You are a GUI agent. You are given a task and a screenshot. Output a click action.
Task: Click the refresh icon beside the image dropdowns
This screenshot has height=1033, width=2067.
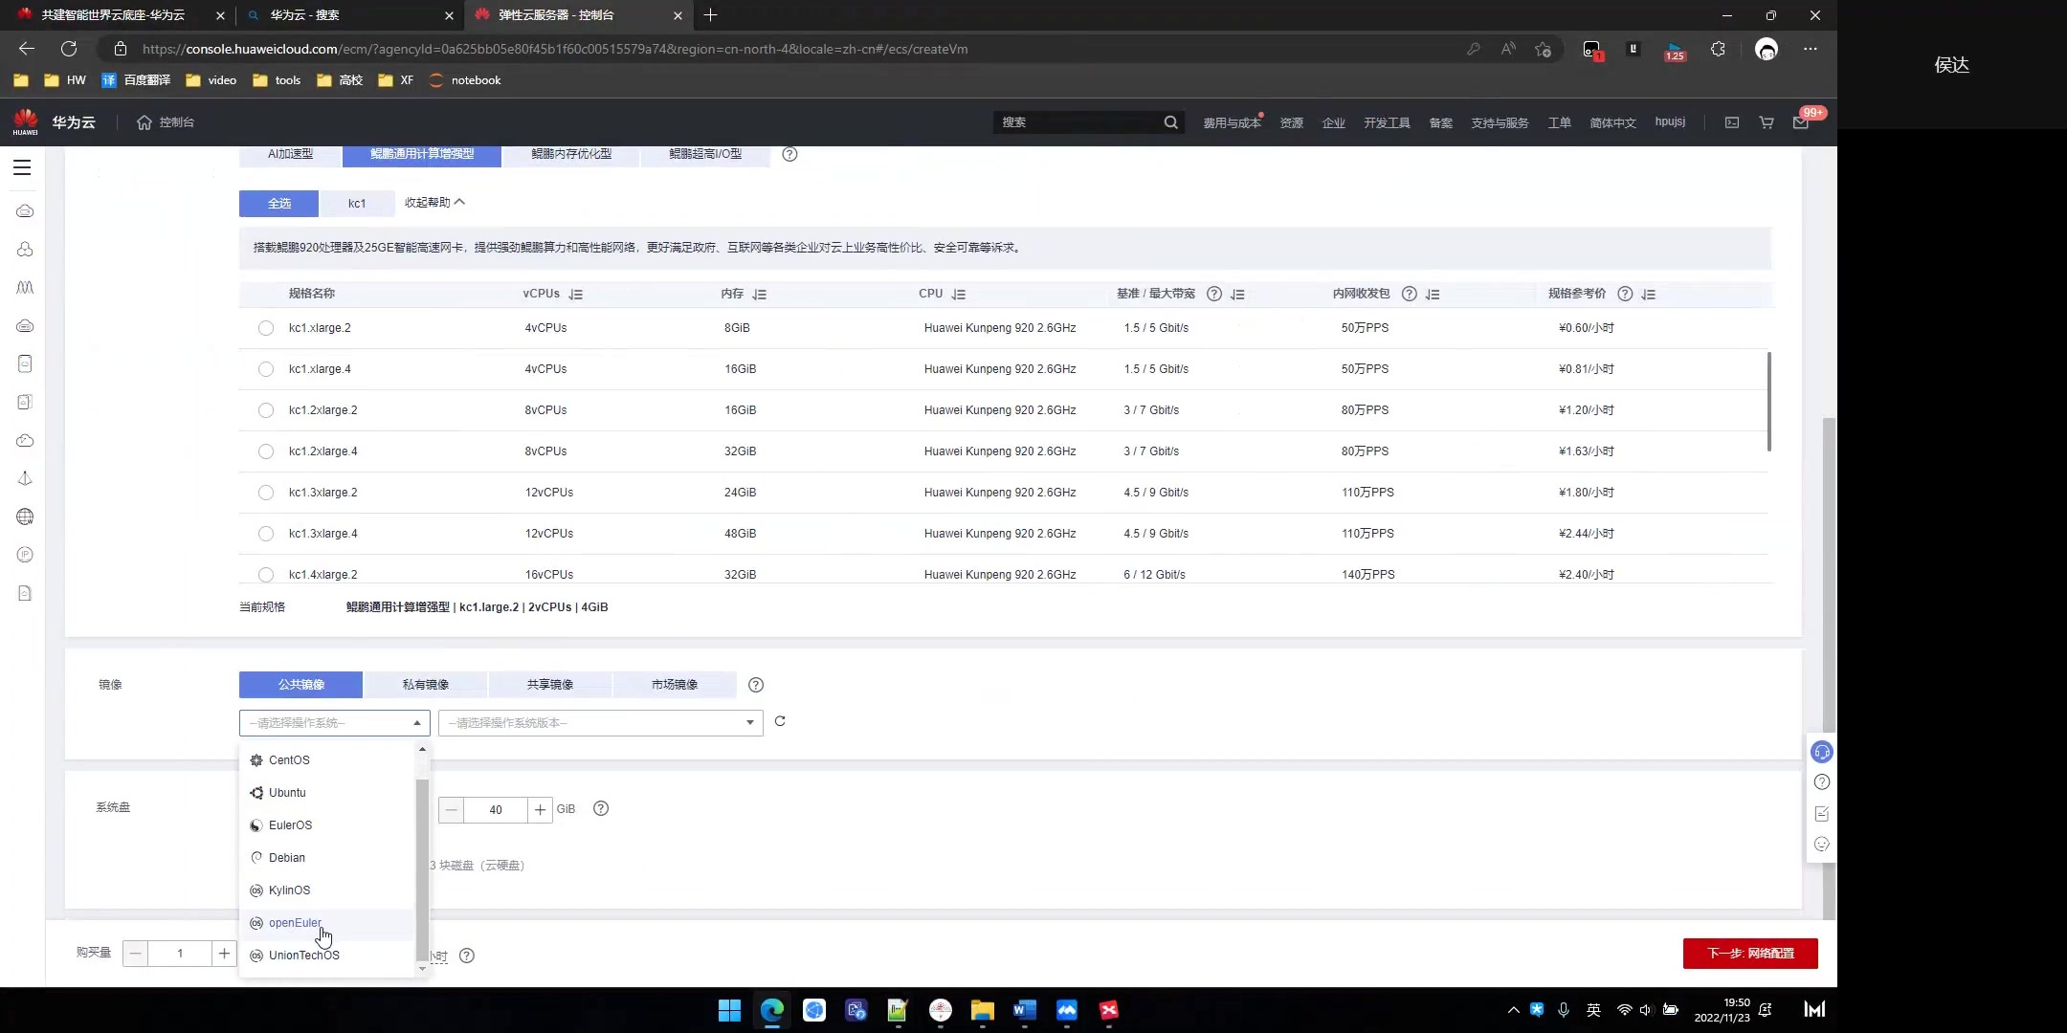(x=779, y=722)
